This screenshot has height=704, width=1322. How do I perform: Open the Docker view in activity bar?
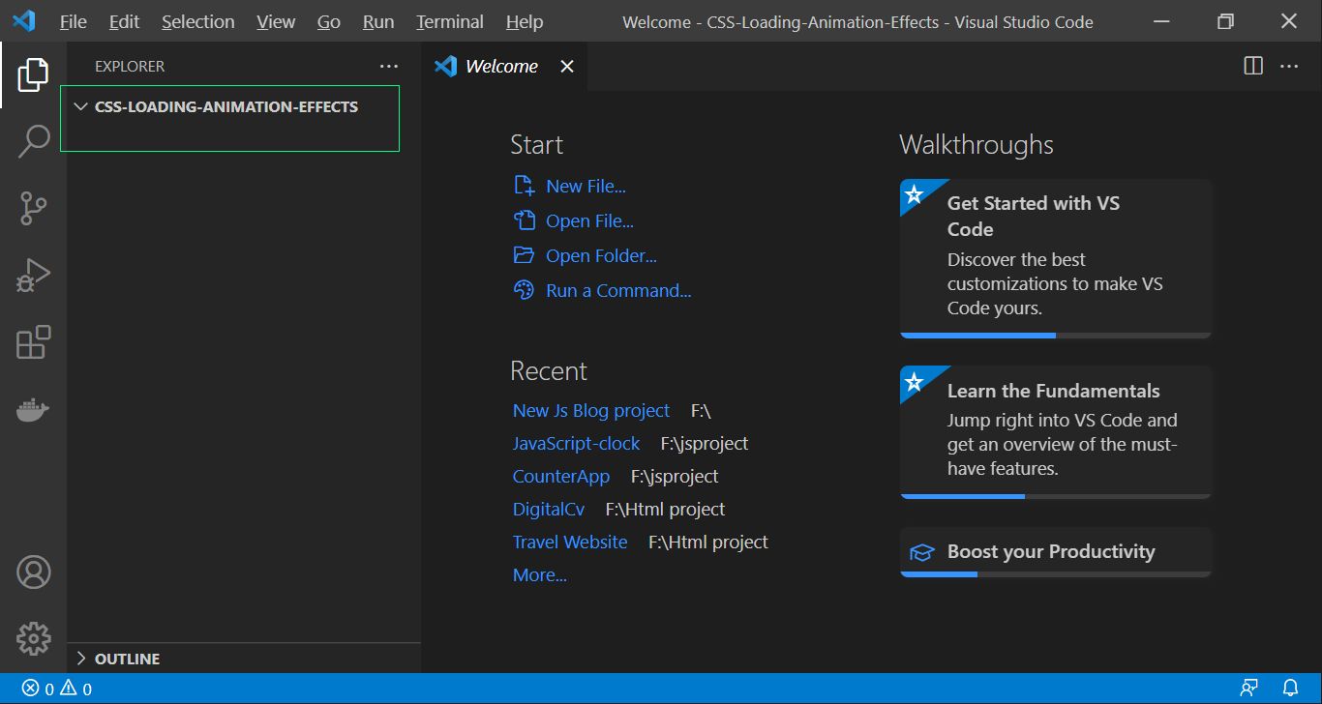pyautogui.click(x=33, y=410)
